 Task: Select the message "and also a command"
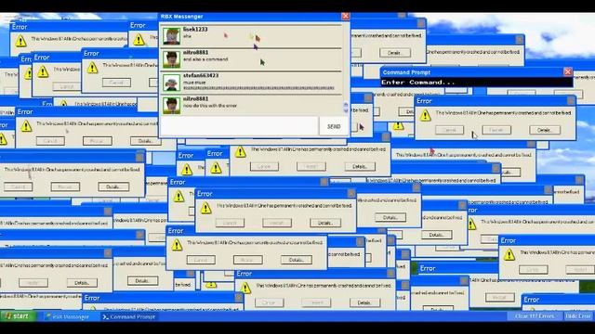tap(205, 59)
